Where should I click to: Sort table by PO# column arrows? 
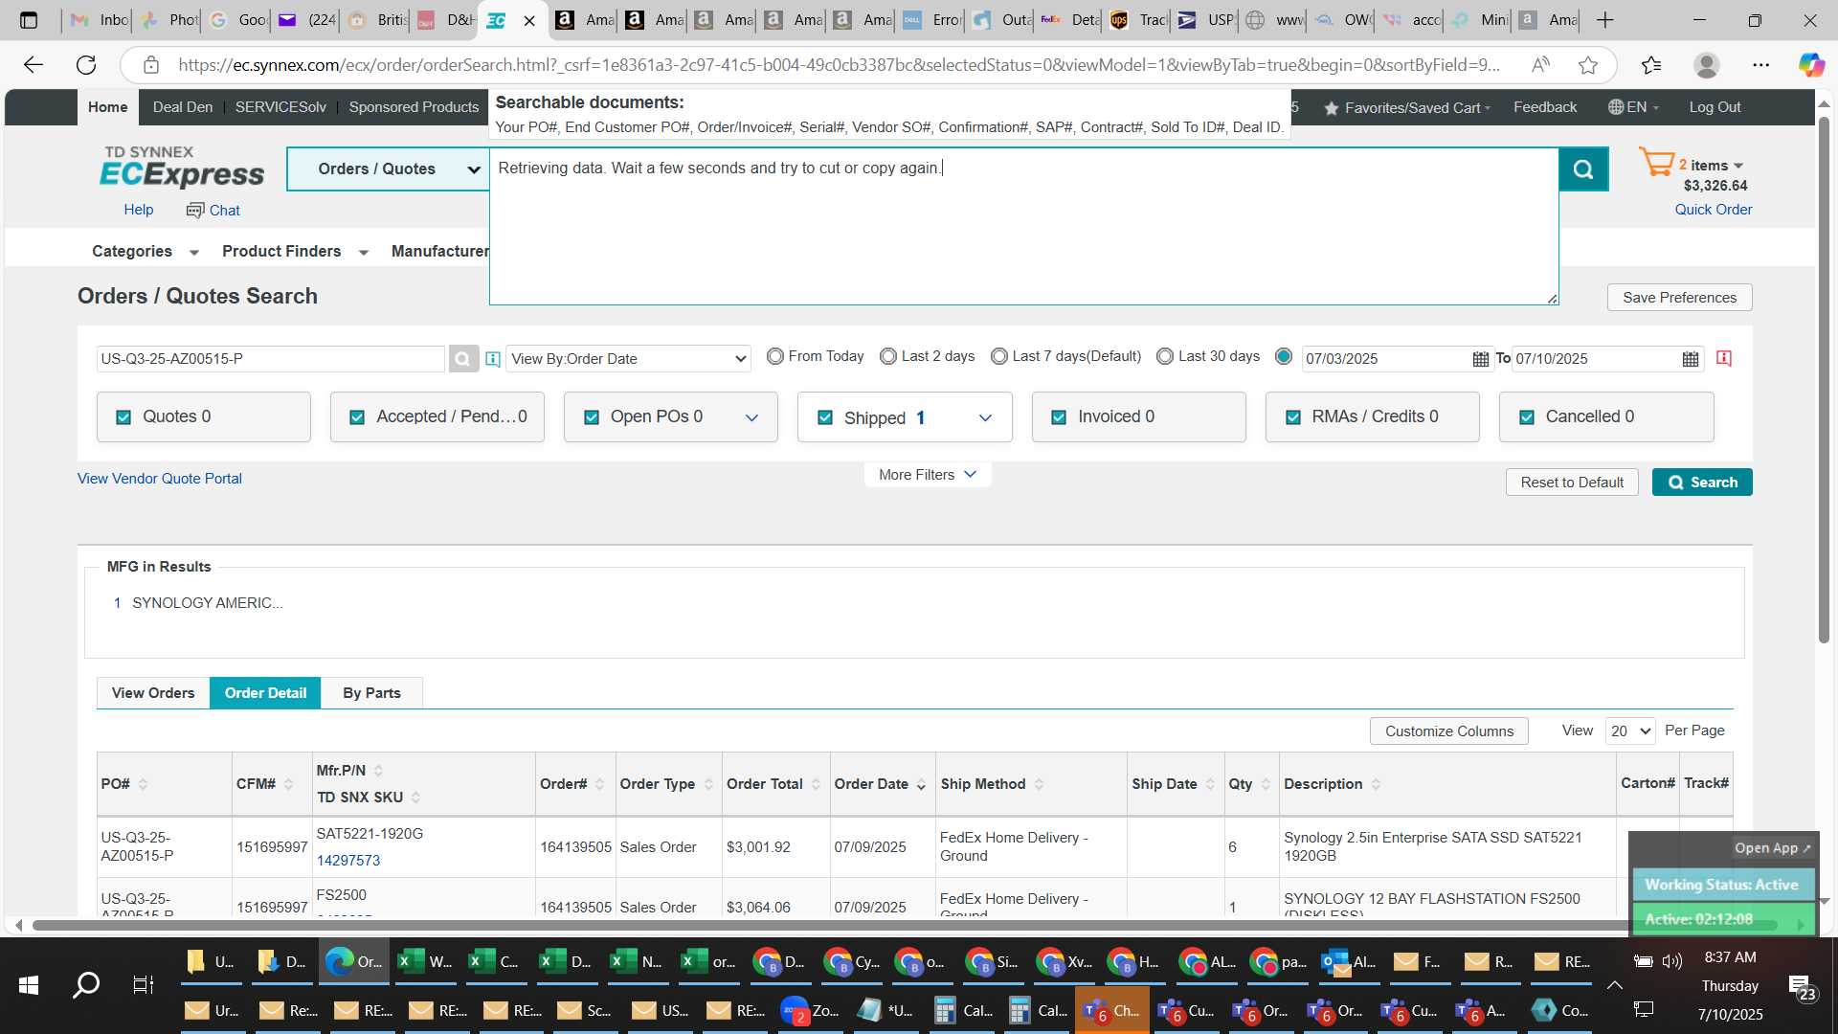(x=143, y=784)
